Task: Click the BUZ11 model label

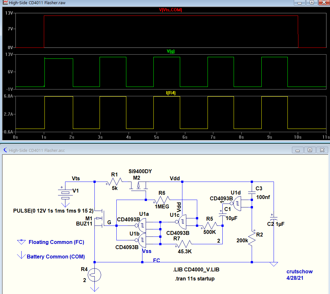Action: (84, 224)
